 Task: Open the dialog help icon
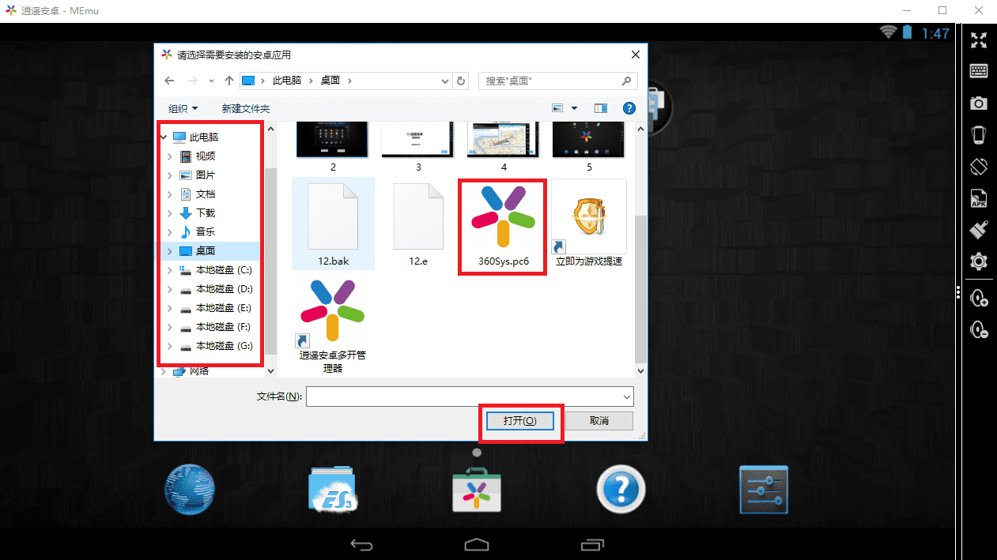(629, 108)
